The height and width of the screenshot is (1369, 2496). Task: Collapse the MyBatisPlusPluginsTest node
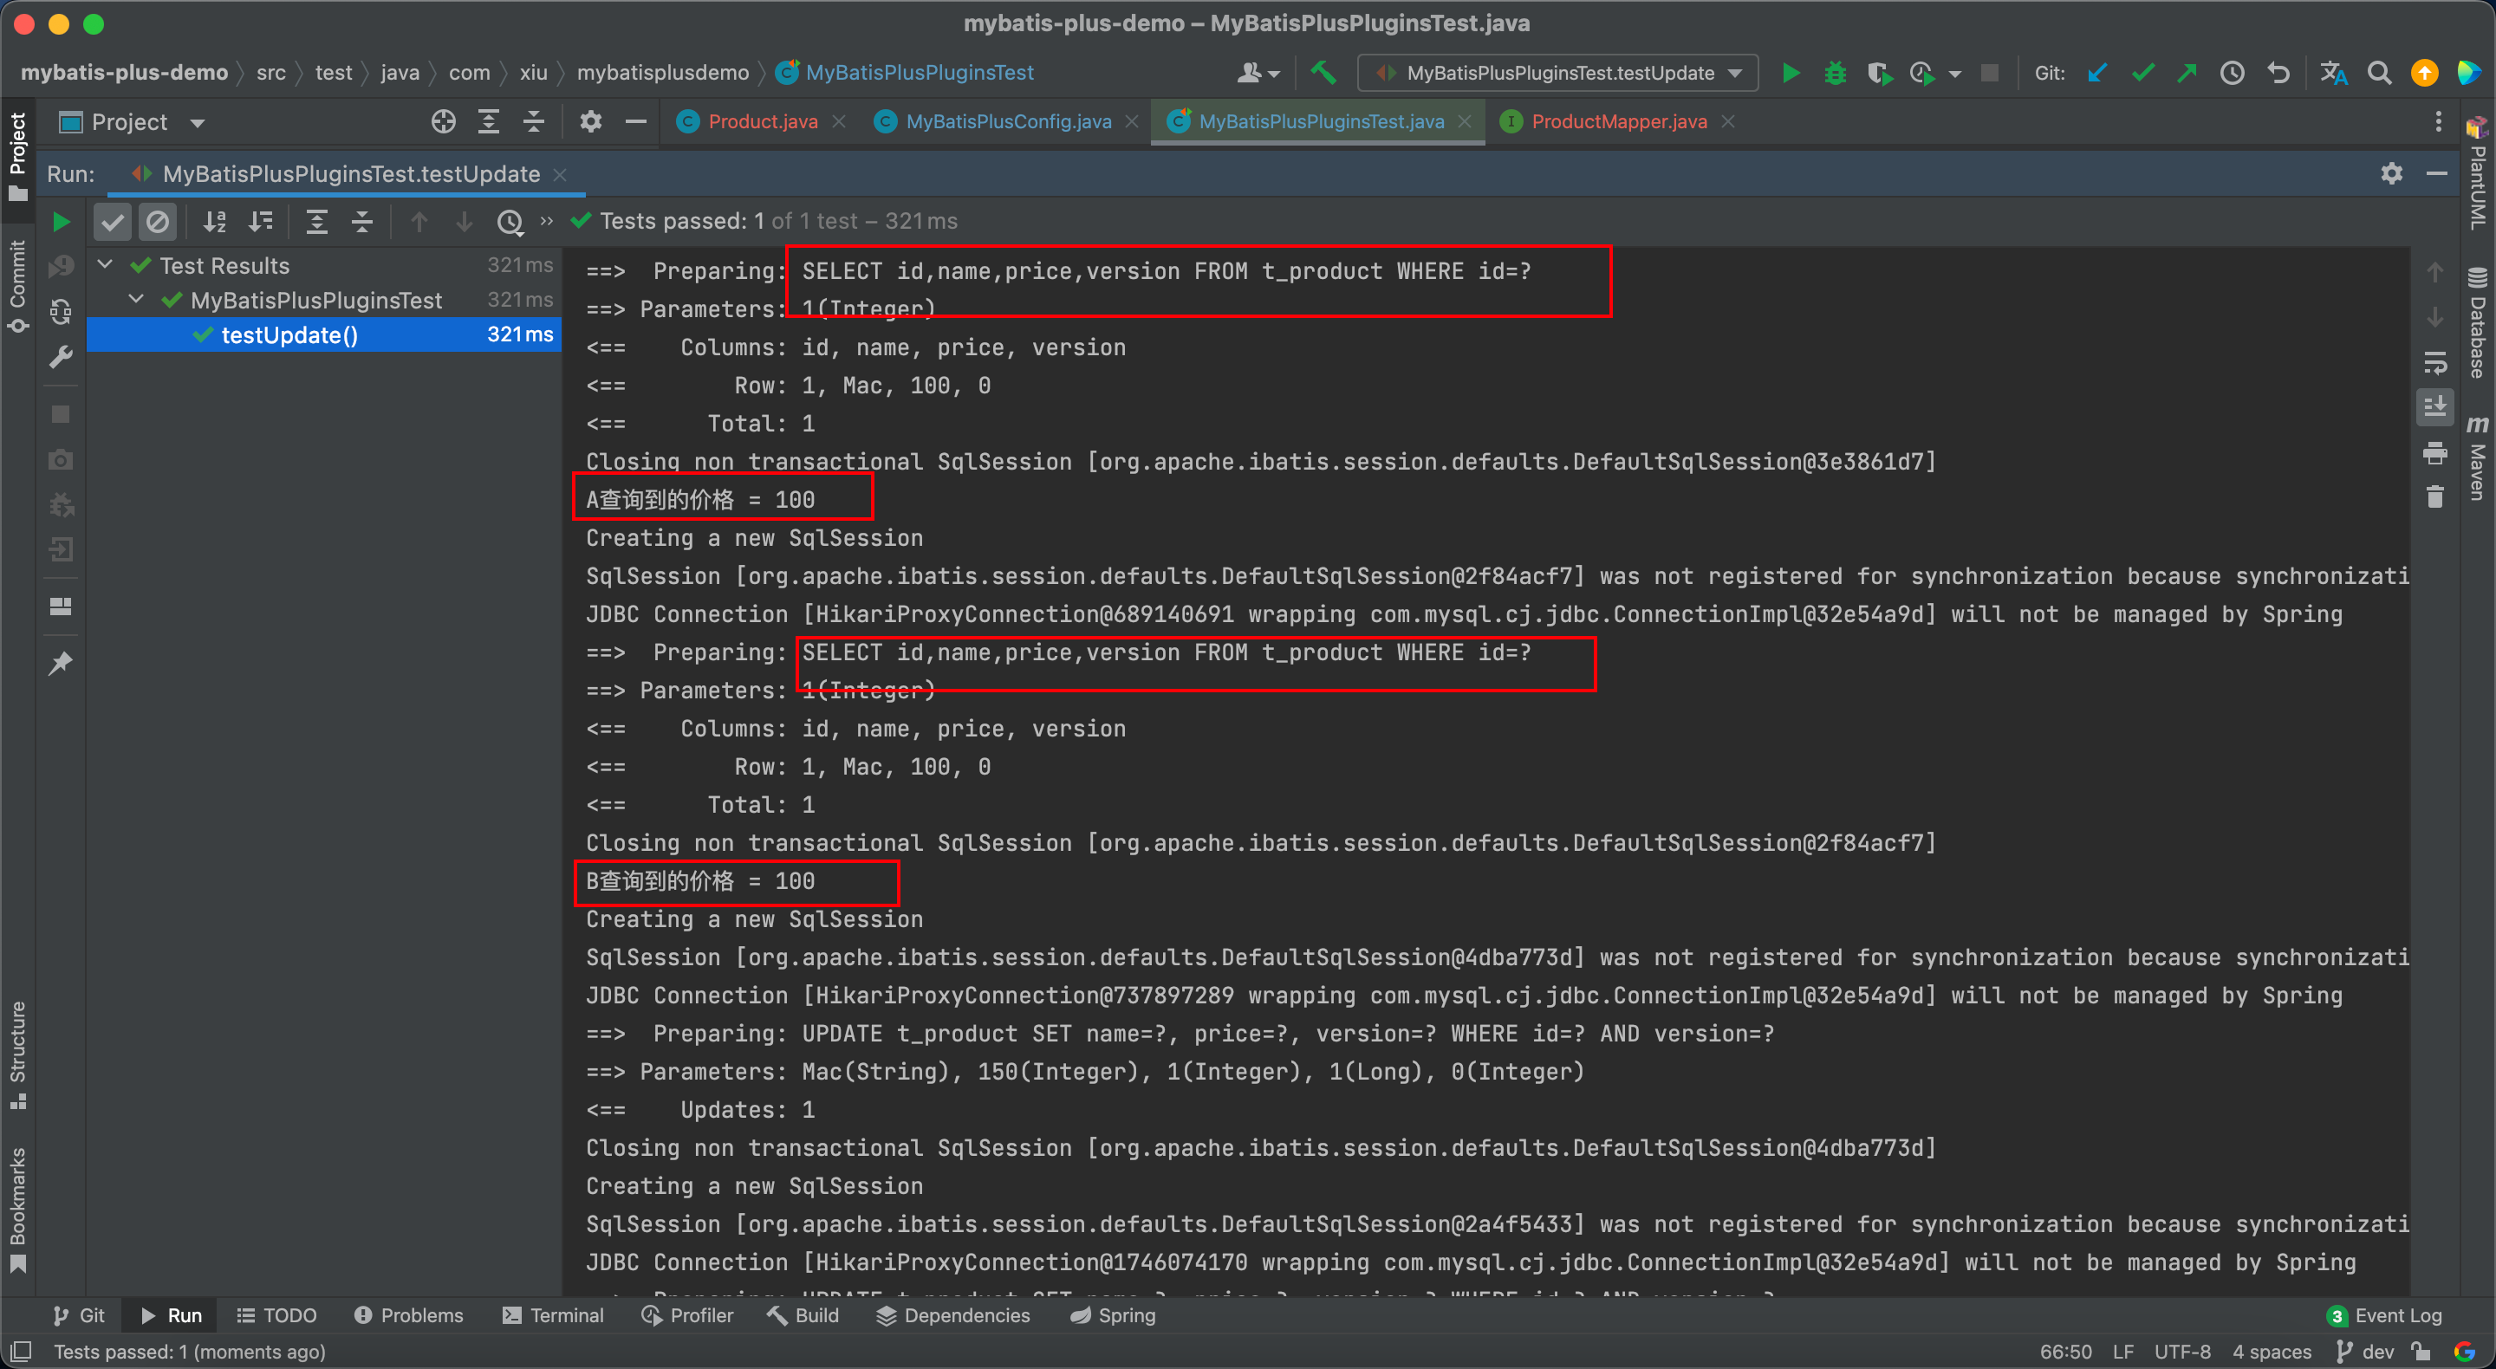137,300
